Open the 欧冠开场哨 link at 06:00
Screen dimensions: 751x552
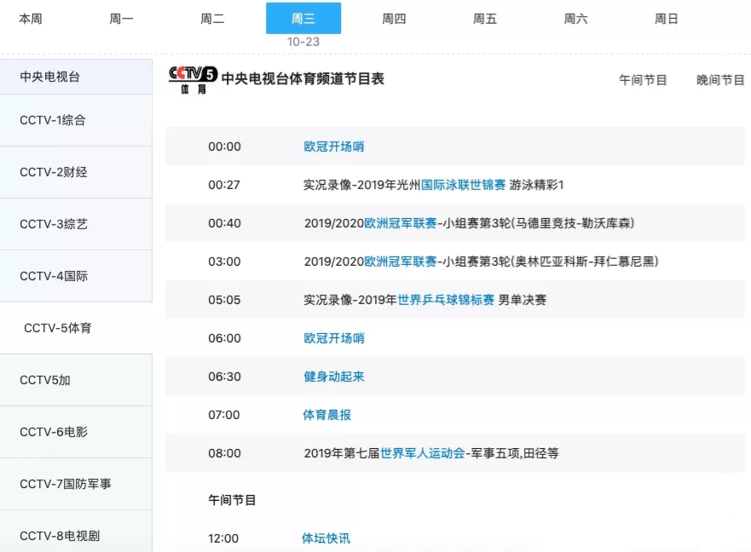point(334,338)
